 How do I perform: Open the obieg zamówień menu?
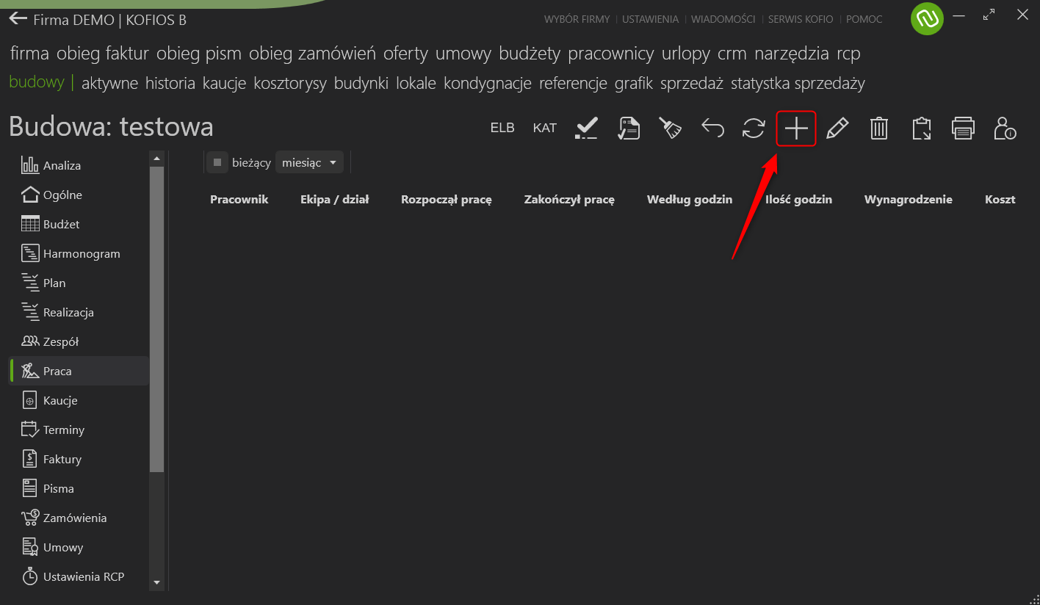point(312,54)
